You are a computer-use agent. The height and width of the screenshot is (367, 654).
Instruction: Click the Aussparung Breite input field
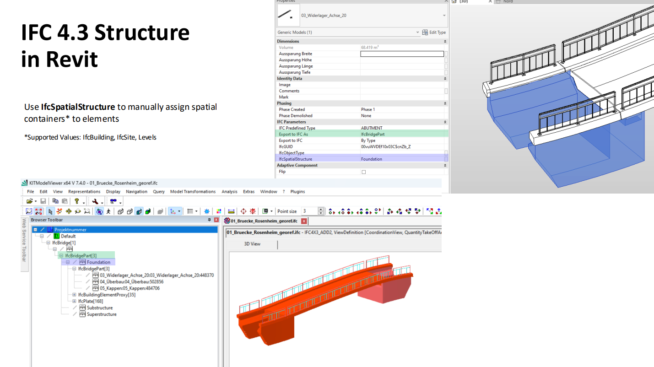click(402, 54)
